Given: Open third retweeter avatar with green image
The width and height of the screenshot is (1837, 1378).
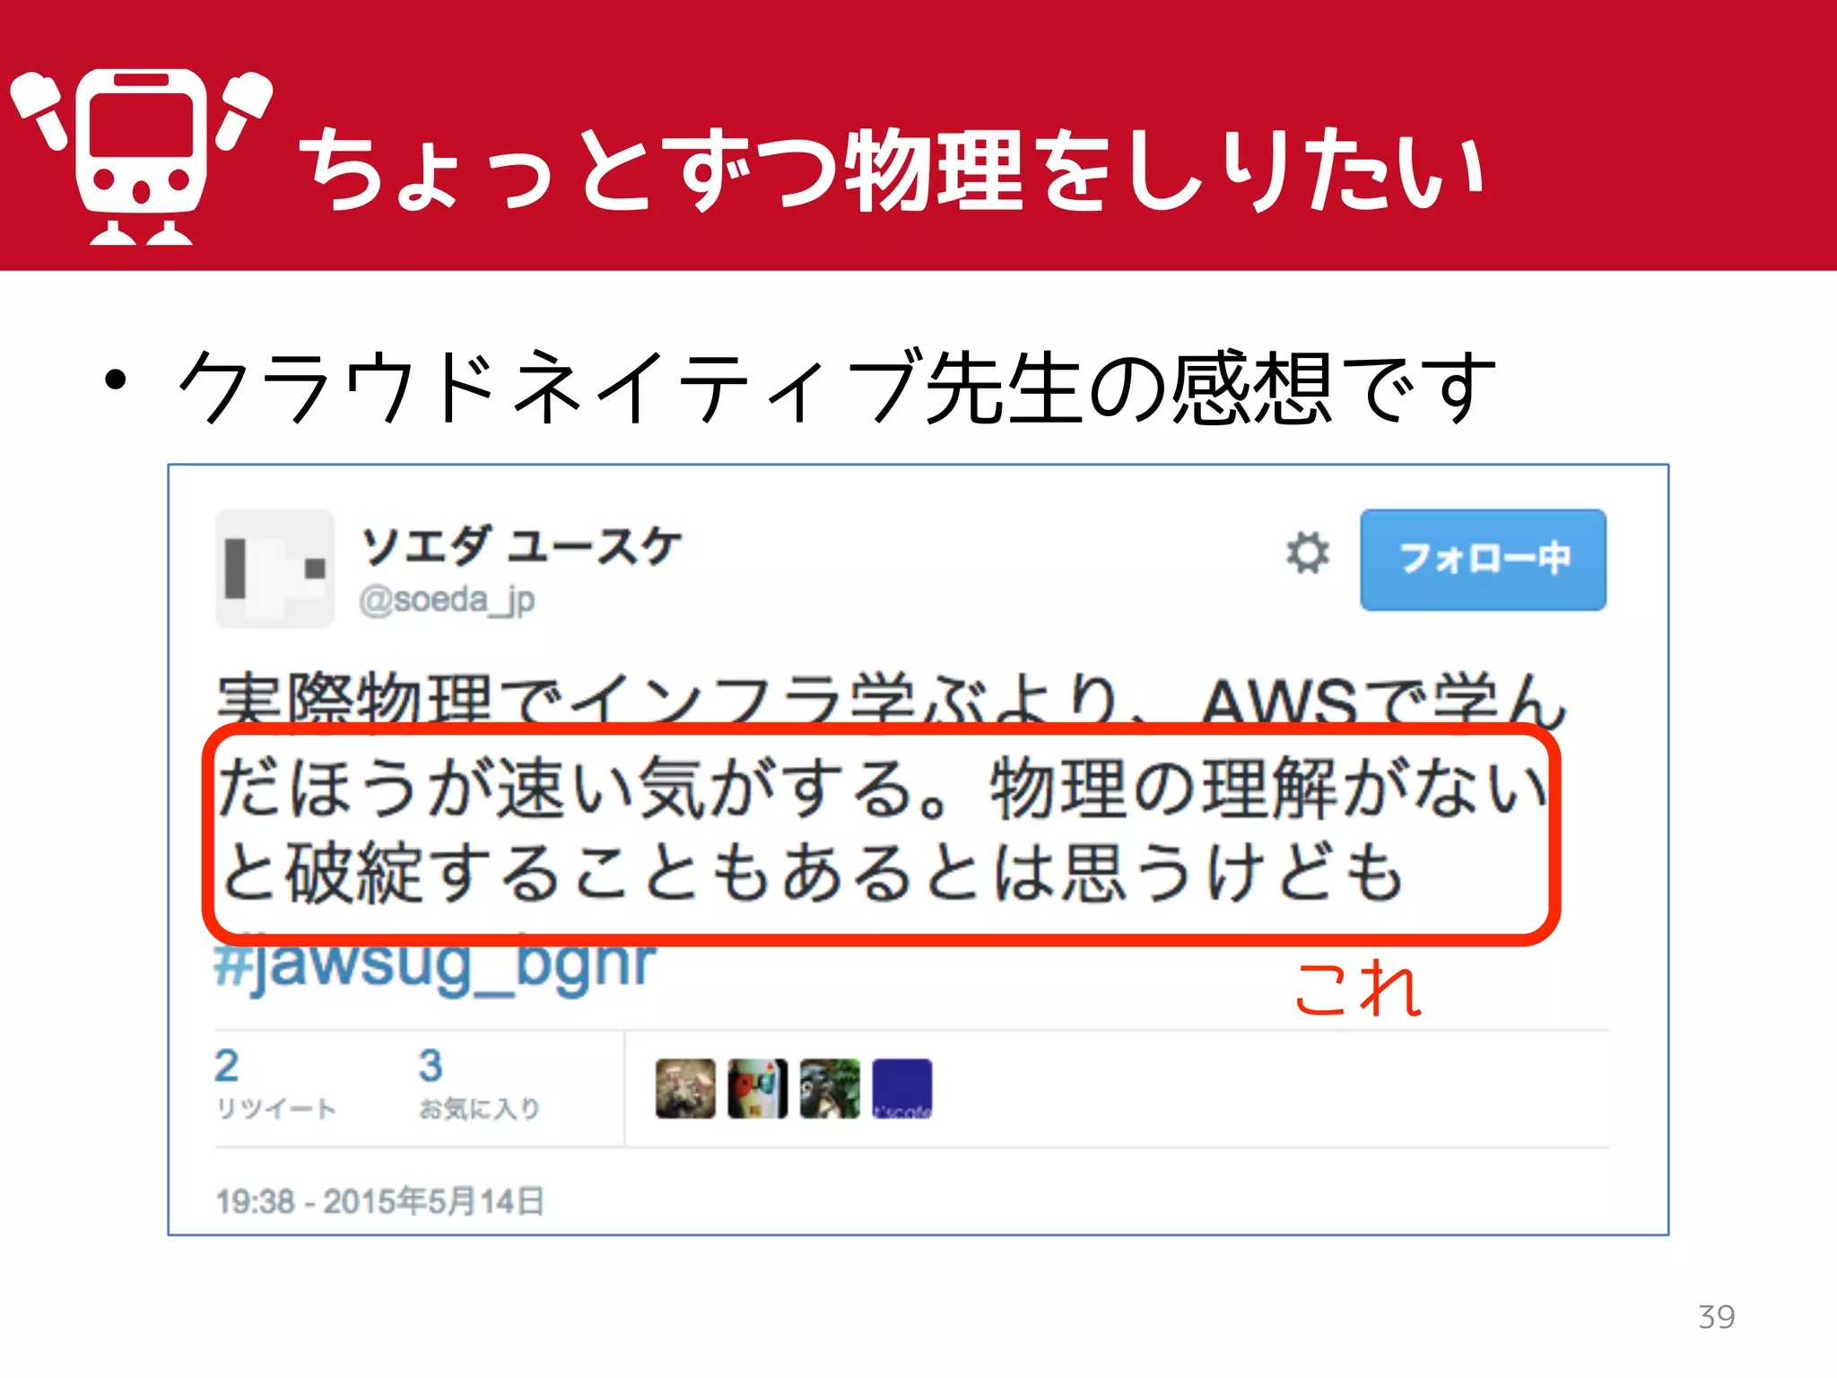Looking at the screenshot, I should [x=830, y=1088].
